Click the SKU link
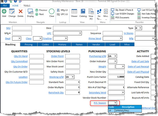The image size is (158, 116). [x=8, y=28]
